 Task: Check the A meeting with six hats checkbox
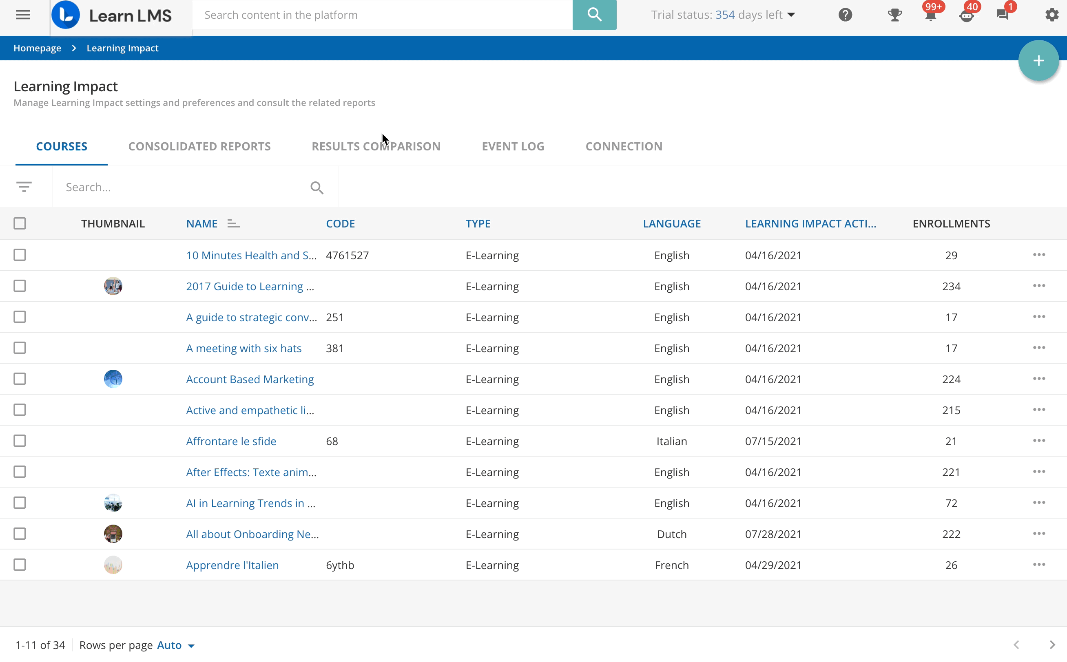[x=20, y=348]
